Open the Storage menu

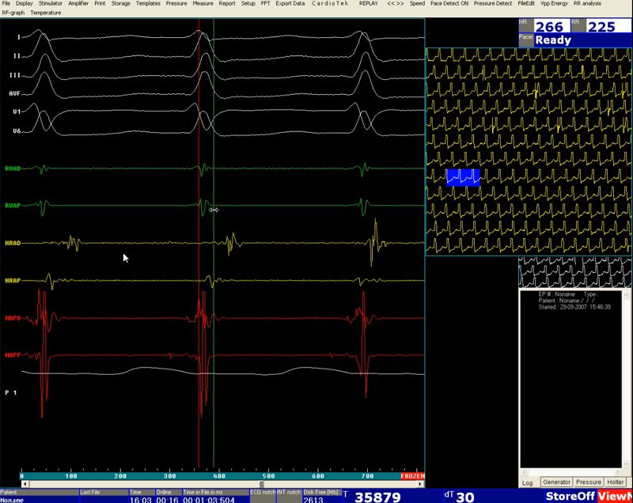(121, 3)
